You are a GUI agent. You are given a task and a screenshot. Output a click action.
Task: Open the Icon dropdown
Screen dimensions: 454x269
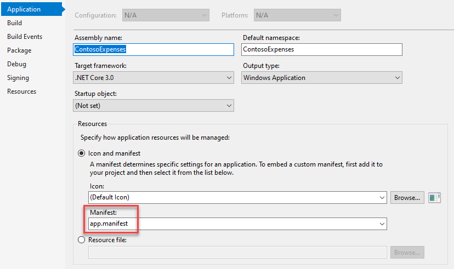click(x=237, y=198)
